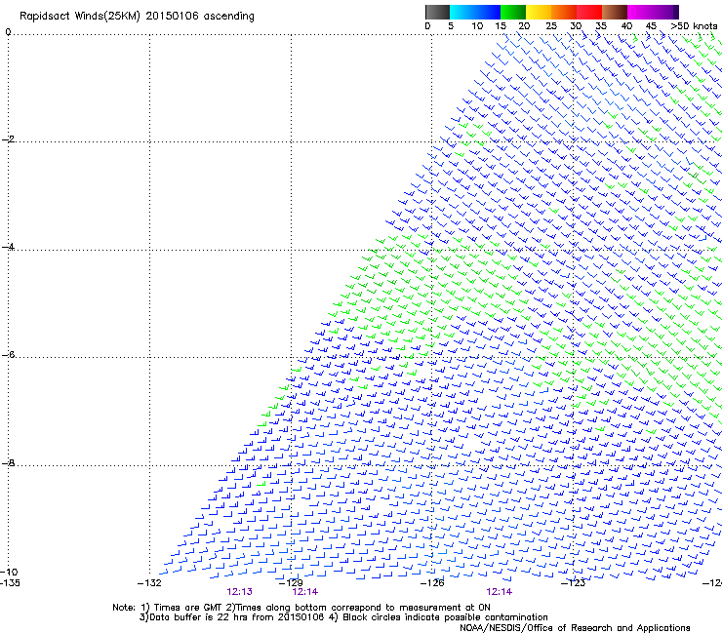Click the gray 0-5 knots legend swatch
This screenshot has width=722, height=634.
pyautogui.click(x=437, y=12)
